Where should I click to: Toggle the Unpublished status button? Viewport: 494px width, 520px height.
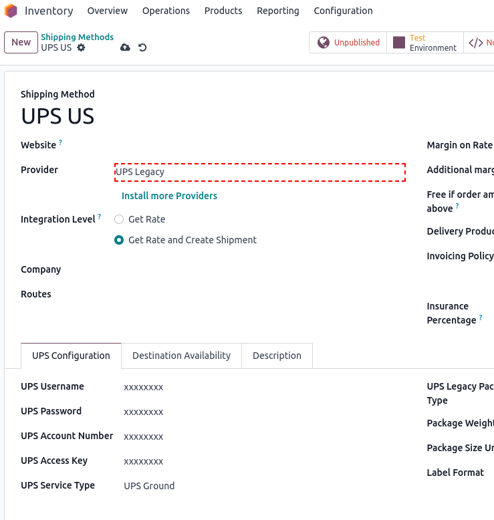point(348,43)
